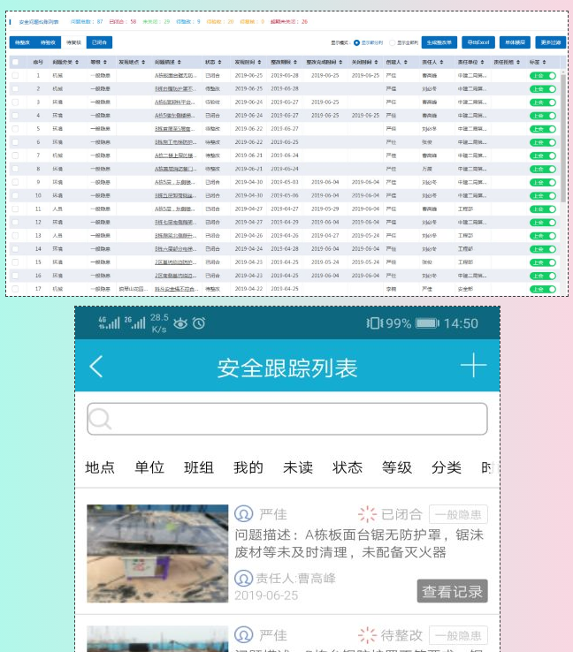Click the 生成整改单 button
The width and height of the screenshot is (573, 652).
point(439,42)
